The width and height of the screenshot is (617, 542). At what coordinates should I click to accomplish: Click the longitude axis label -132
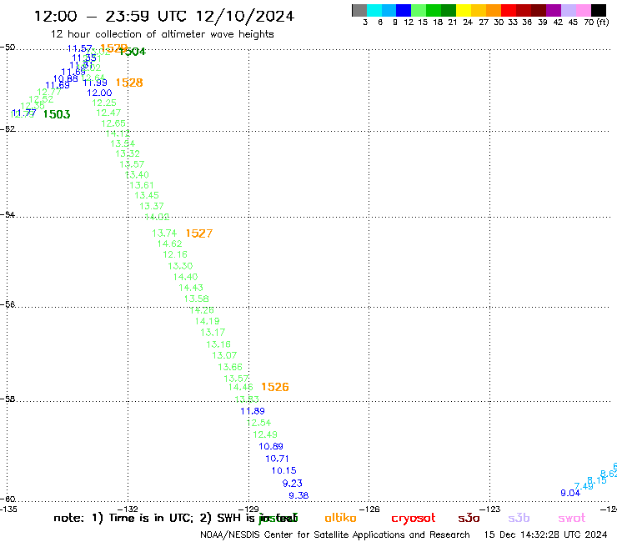(x=128, y=509)
